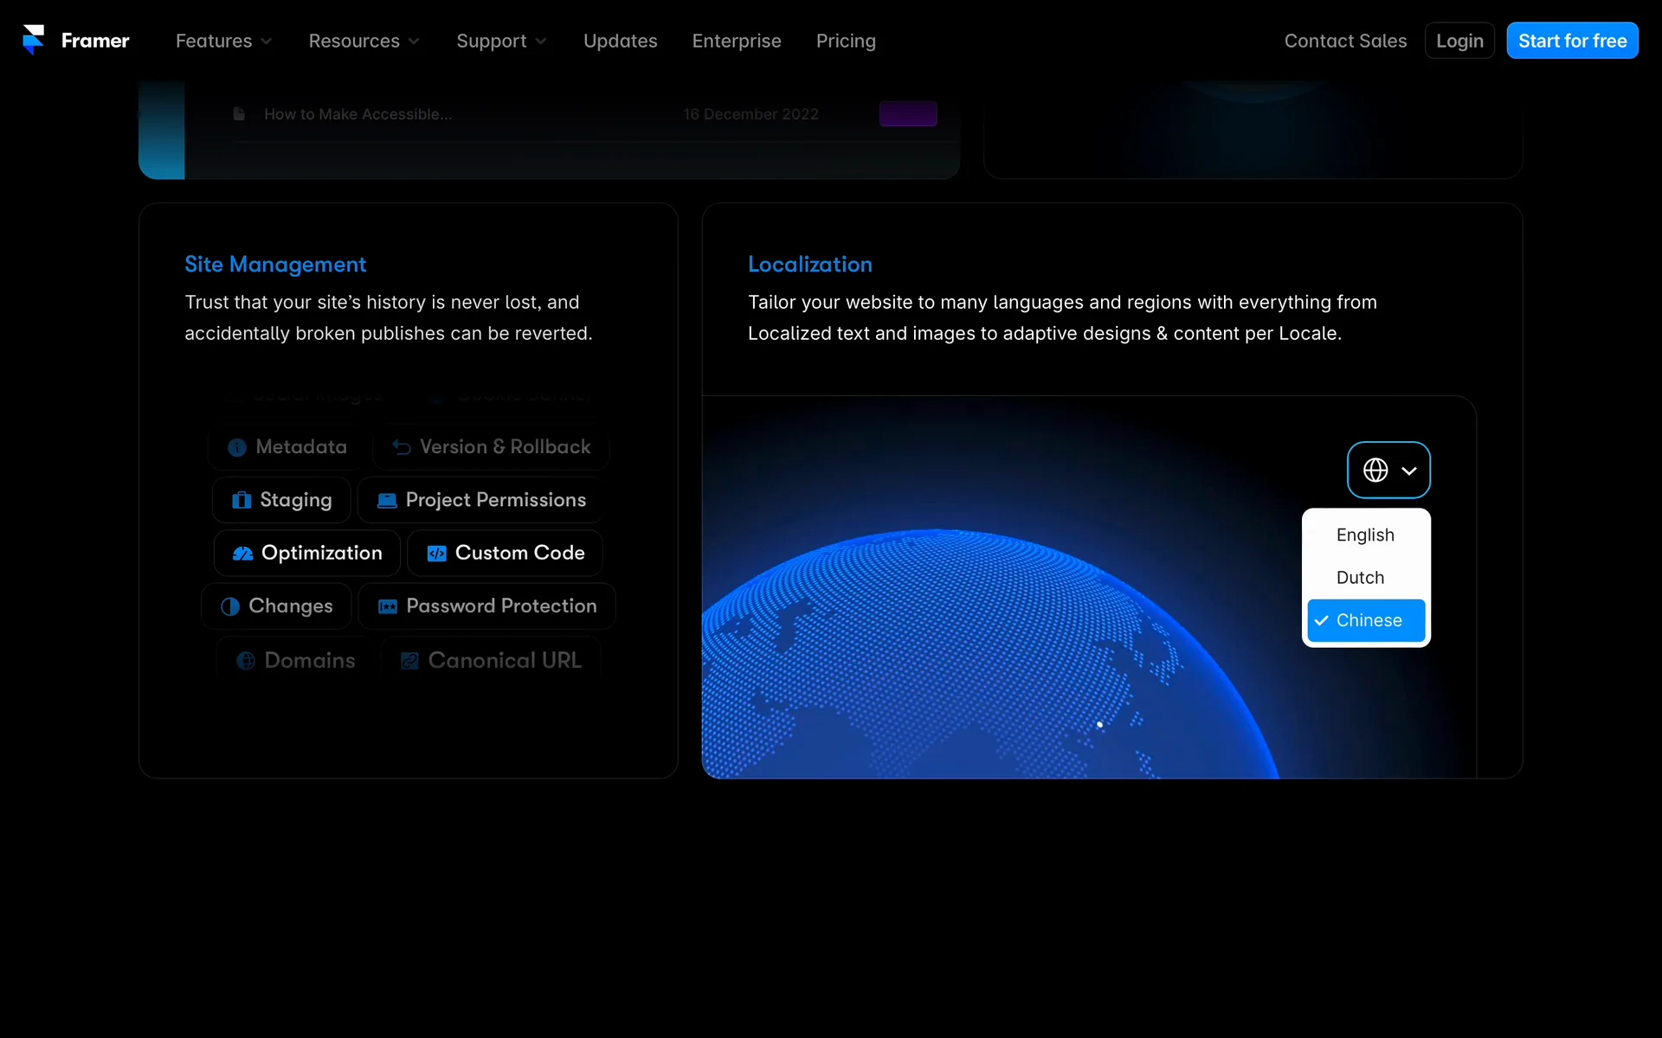Go to the Pricing page
This screenshot has width=1662, height=1038.
pyautogui.click(x=846, y=41)
